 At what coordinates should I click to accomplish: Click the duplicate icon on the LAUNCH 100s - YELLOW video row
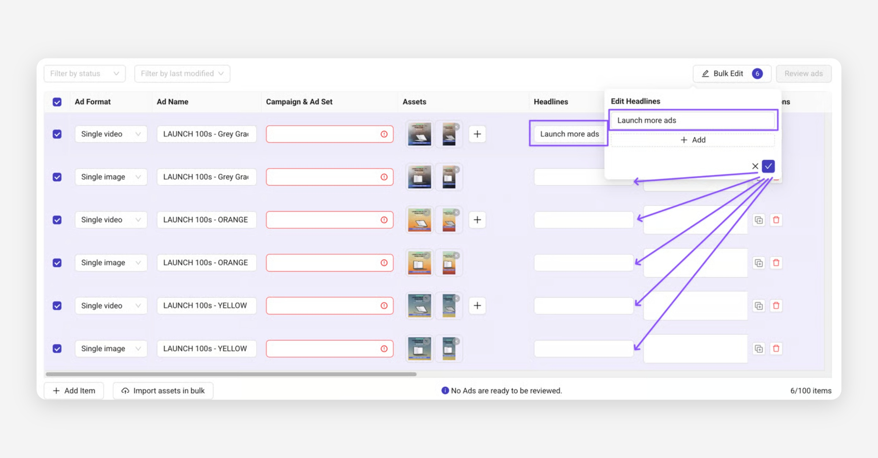[x=759, y=306]
